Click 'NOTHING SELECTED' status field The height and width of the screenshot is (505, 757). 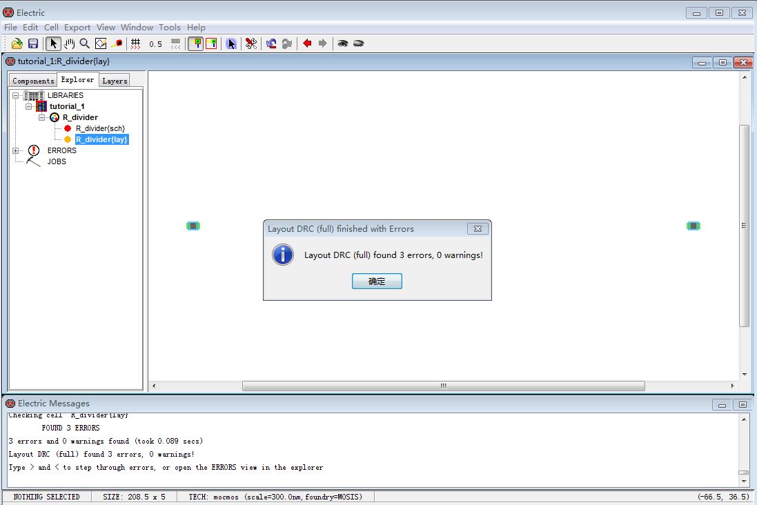(x=46, y=497)
